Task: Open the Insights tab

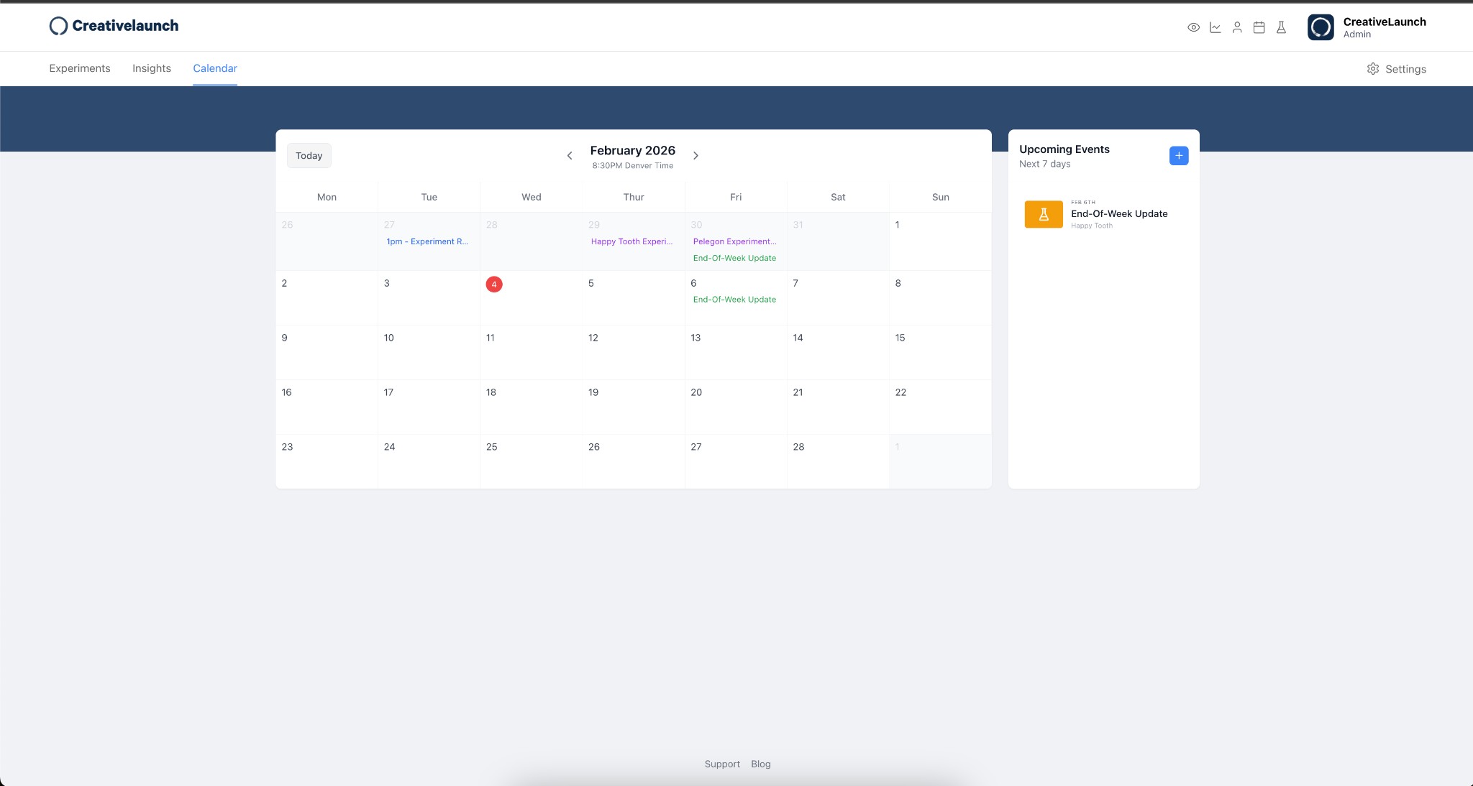Action: click(151, 68)
